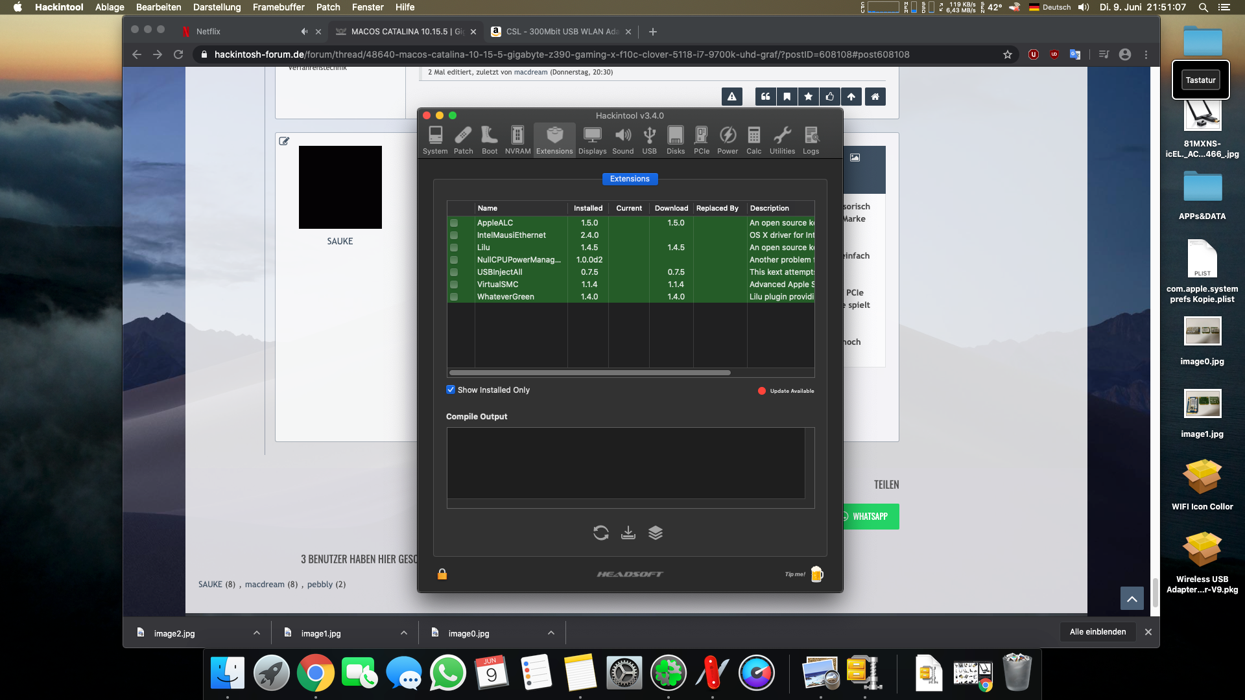Uncheck Show Installed Only
The height and width of the screenshot is (700, 1245).
[x=451, y=390]
